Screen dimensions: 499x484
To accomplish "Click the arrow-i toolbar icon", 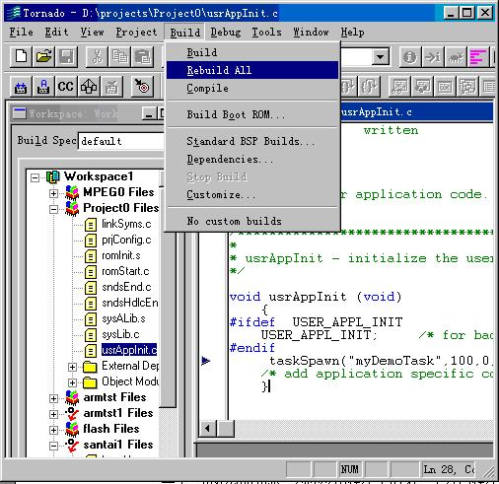I will pyautogui.click(x=433, y=57).
